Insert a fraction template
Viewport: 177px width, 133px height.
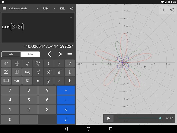coord(17,63)
